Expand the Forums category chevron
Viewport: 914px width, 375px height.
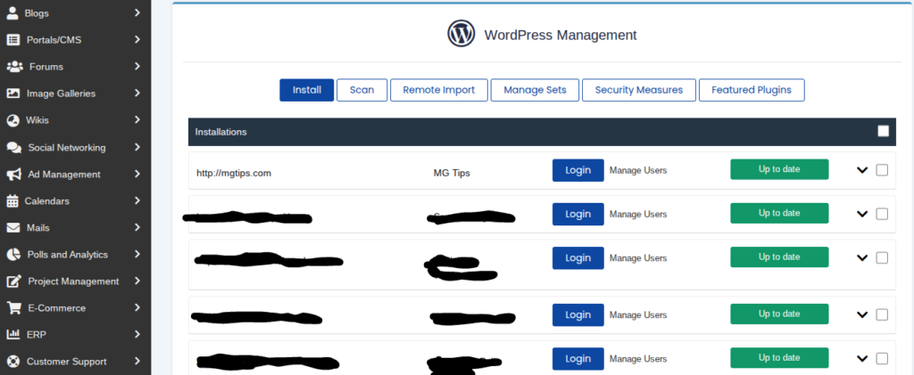click(x=137, y=66)
